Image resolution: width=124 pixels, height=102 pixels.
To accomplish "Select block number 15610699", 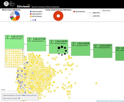I will click(x=61, y=41).
